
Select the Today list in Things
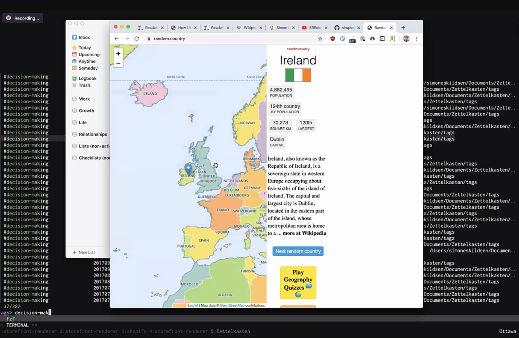tap(85, 48)
